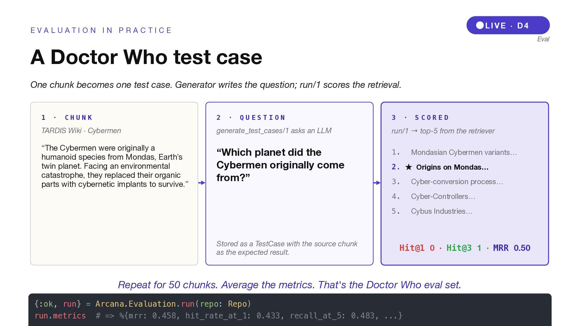The height and width of the screenshot is (326, 580).
Task: Click the TARDIS Wiki · Cybermen source label
Action: tap(81, 131)
